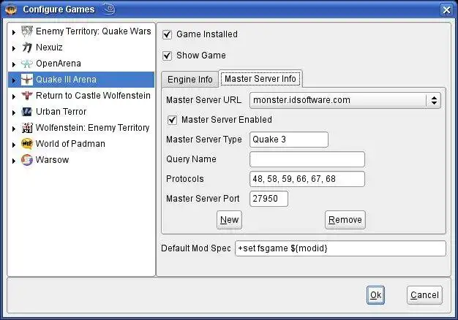The image size is (458, 320).
Task: Disable the Master Server Enabled checkbox
Action: pos(172,120)
